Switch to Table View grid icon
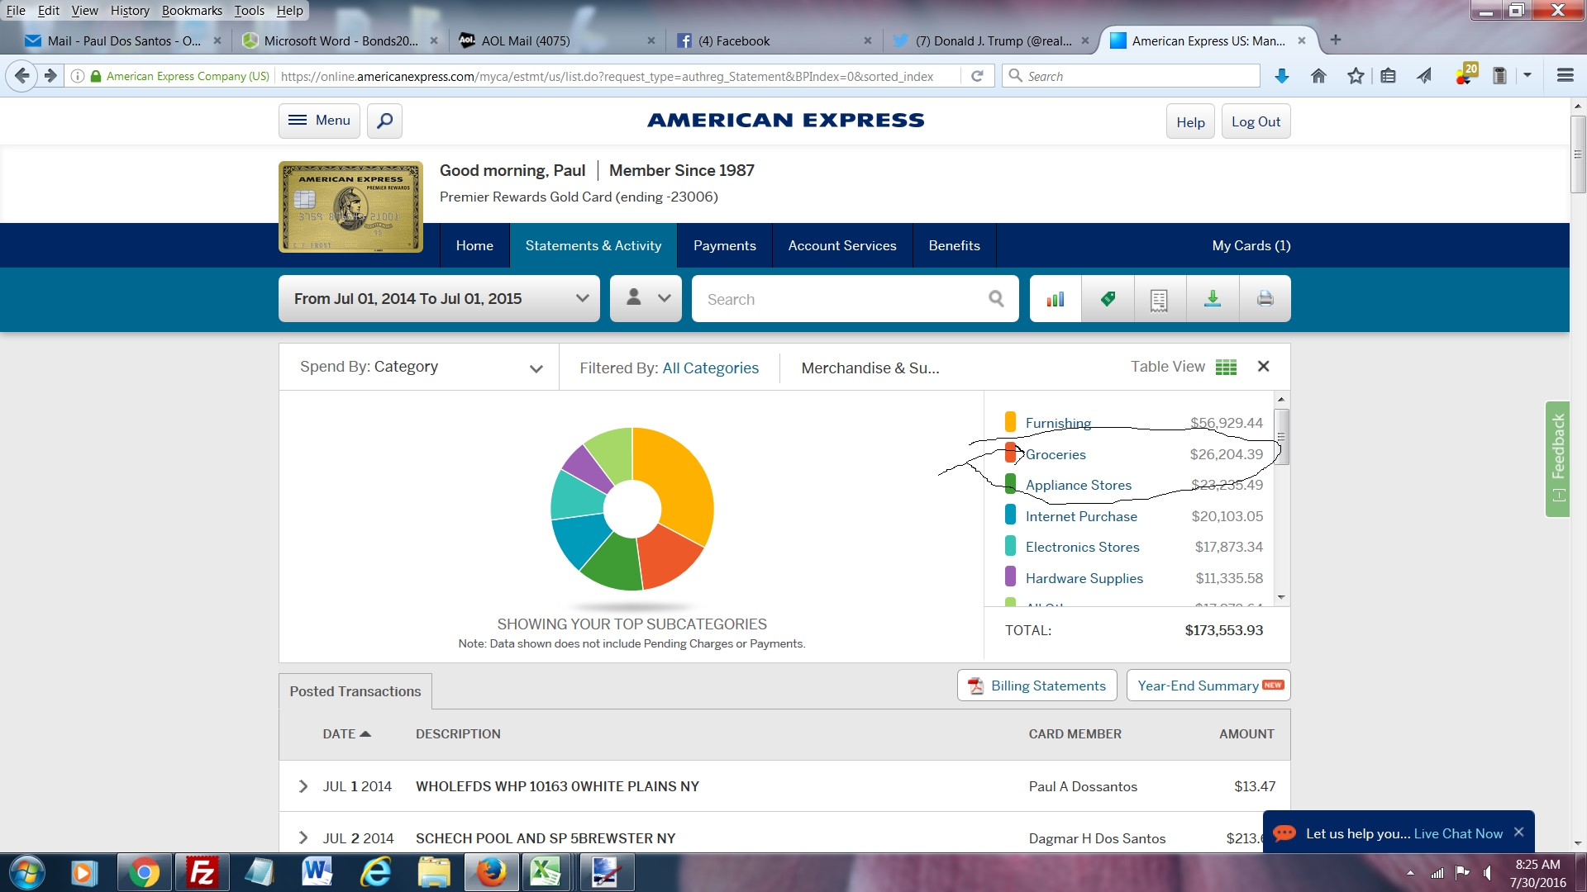The height and width of the screenshot is (892, 1587). coord(1227,367)
